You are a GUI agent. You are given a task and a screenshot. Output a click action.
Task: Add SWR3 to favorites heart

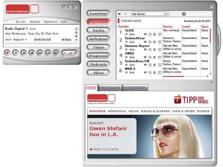pyautogui.click(x=145, y=57)
